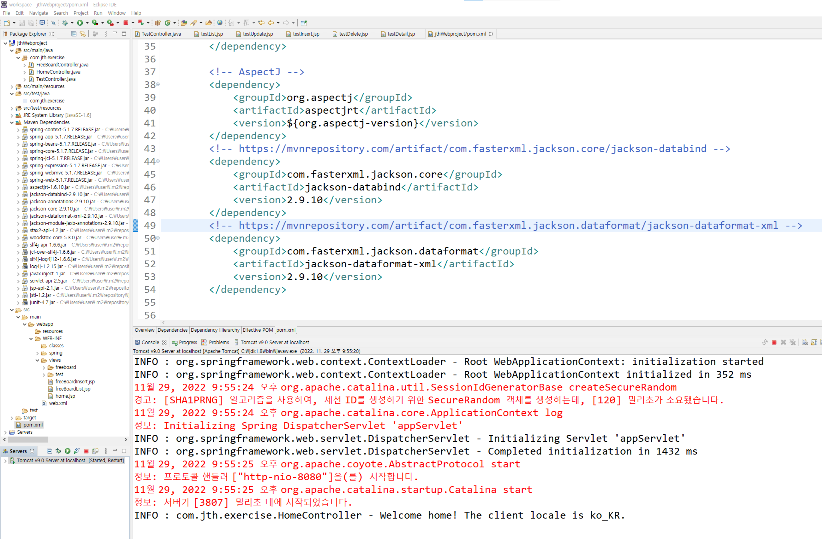Stop the server using Servers panel red square
This screenshot has height=539, width=822.
click(86, 451)
